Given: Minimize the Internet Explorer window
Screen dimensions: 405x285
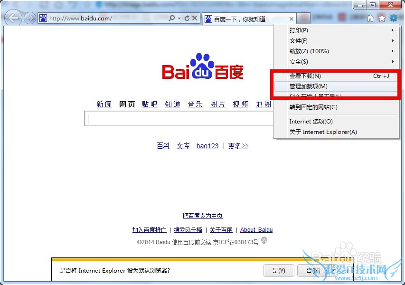Looking at the screenshot, I should coord(360,5).
